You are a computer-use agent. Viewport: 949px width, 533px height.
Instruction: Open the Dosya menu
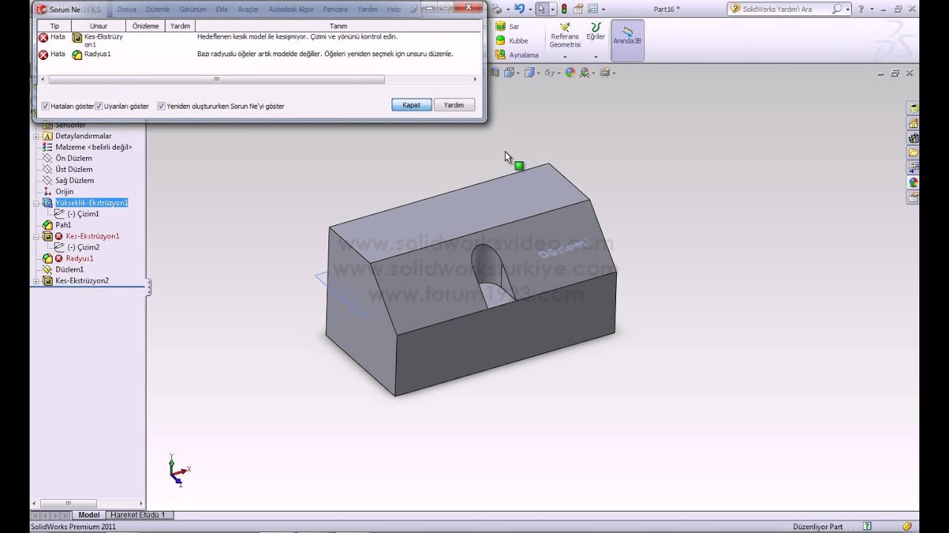127,10
